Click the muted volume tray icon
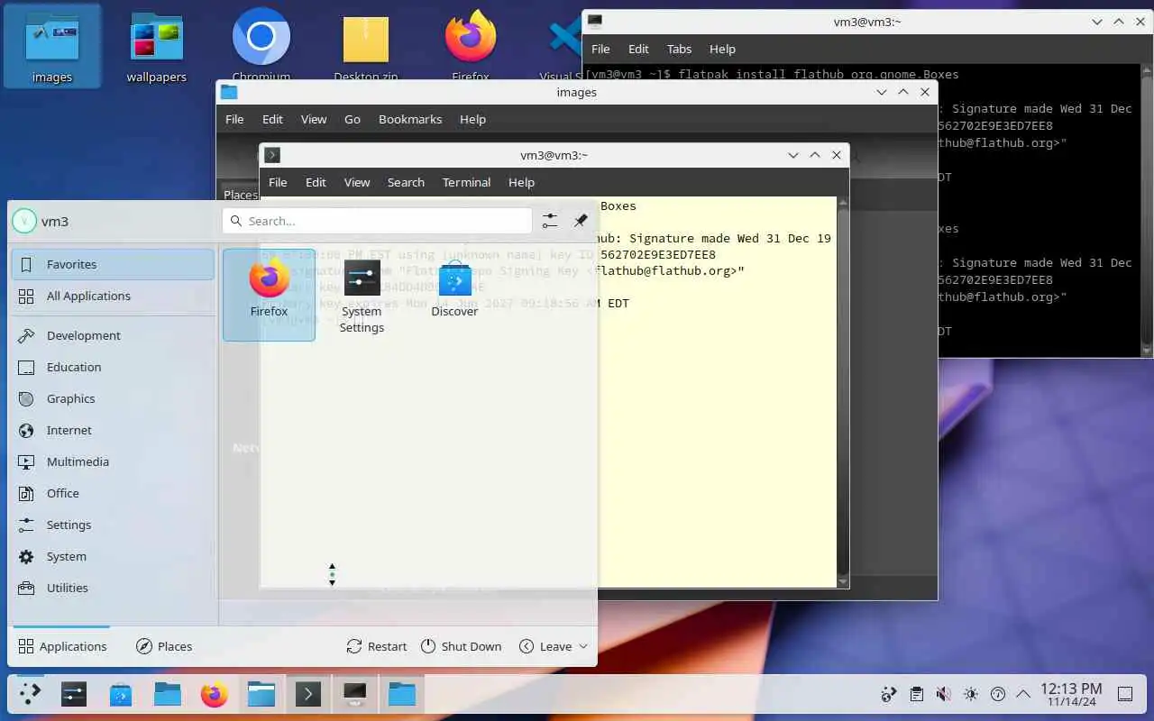This screenshot has width=1154, height=721. [943, 694]
